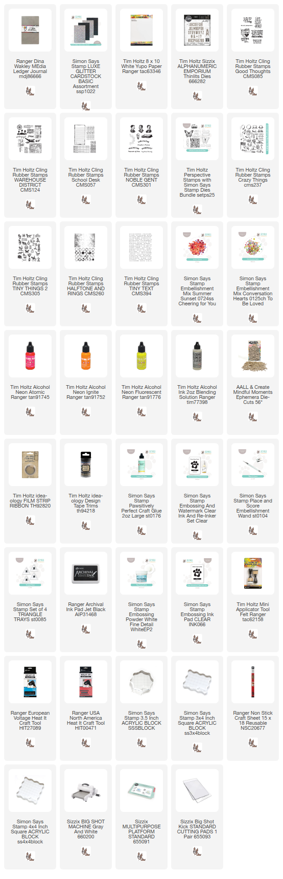This screenshot has width=283, height=879.
Task: Click shop icon under Ranger Archival Ink Jet Black
Action: click(x=86, y=629)
